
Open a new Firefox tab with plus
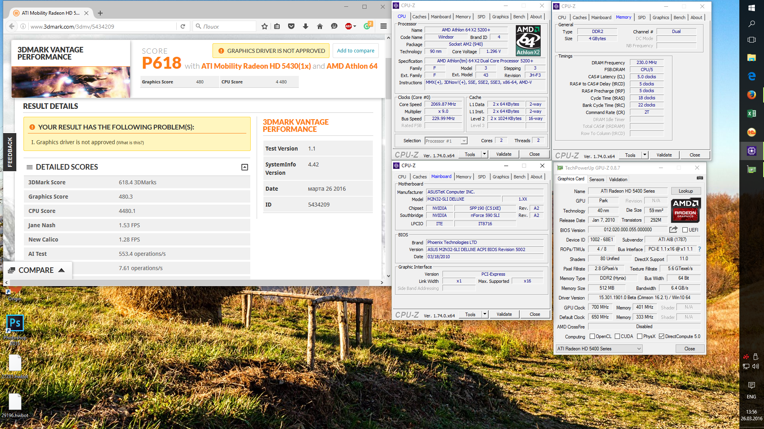point(100,13)
